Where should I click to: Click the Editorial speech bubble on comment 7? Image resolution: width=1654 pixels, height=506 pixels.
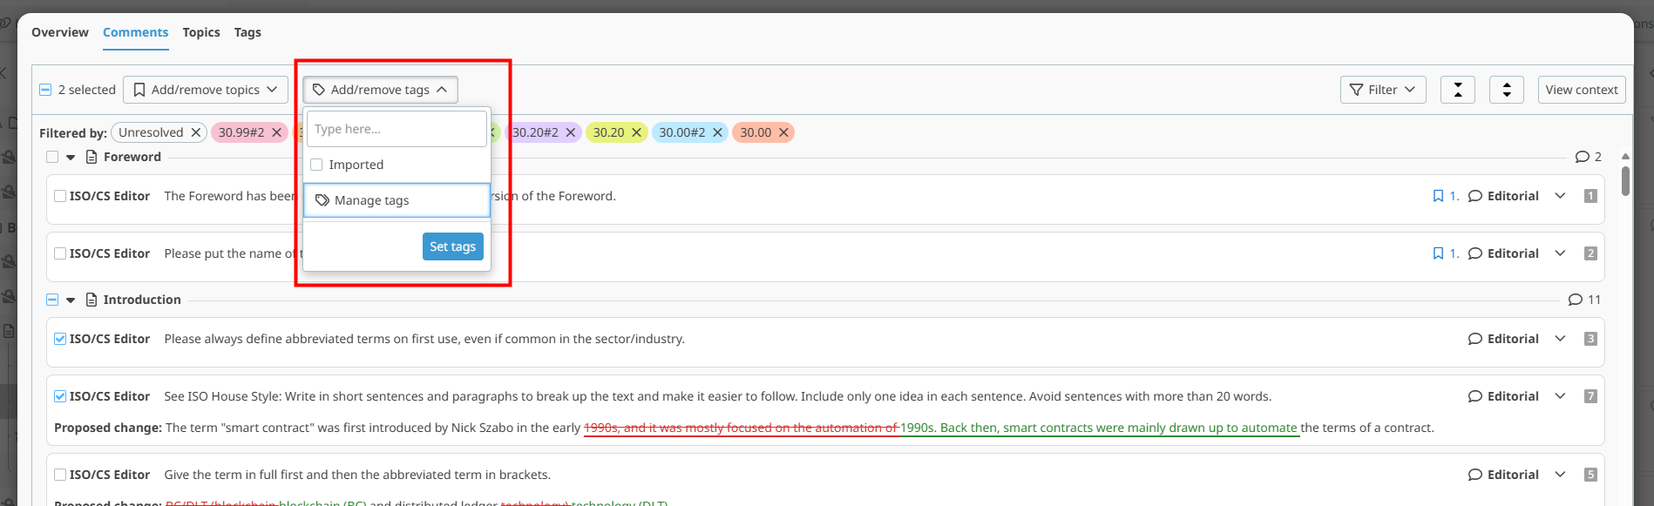(1475, 396)
